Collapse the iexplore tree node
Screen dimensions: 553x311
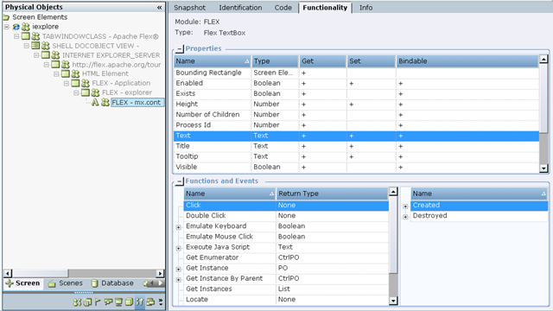[7, 27]
